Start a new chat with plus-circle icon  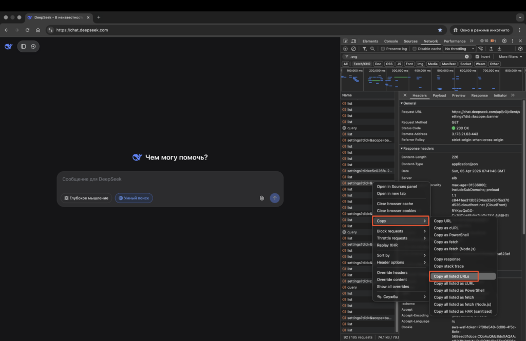tap(33, 46)
